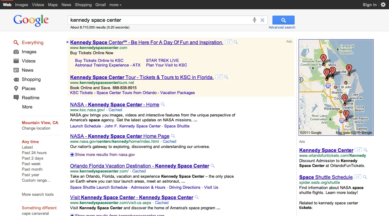Click the microphone voice search icon

(254, 20)
